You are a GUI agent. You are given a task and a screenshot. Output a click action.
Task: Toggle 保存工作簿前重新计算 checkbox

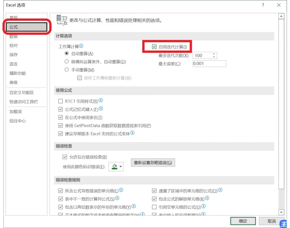pyautogui.click(x=79, y=78)
